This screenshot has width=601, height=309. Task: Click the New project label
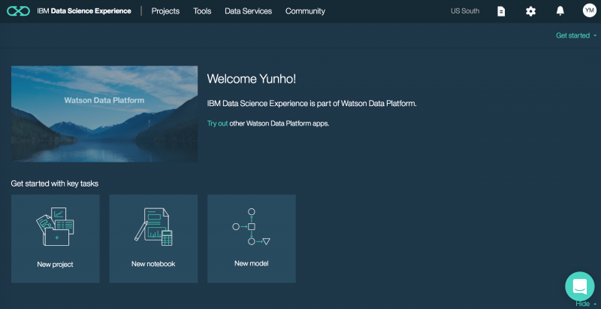[x=55, y=264]
